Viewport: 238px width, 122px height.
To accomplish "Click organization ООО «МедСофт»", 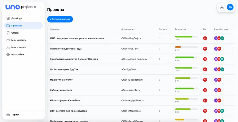I will (x=131, y=38).
